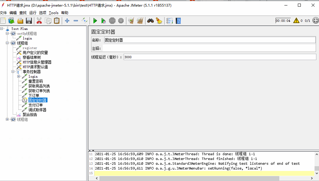The width and height of the screenshot is (319, 181).
Task: Select the 获取订单列表 sampler
Action: click(39, 91)
